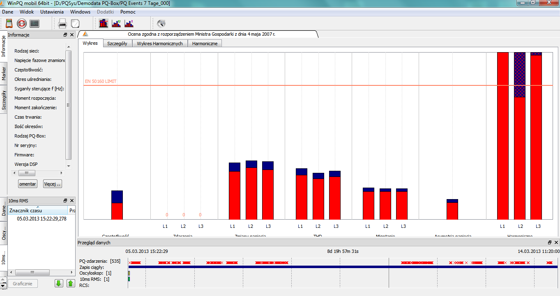Open the online oscilloscope monitor icon
560x296 pixels.
pyautogui.click(x=34, y=23)
